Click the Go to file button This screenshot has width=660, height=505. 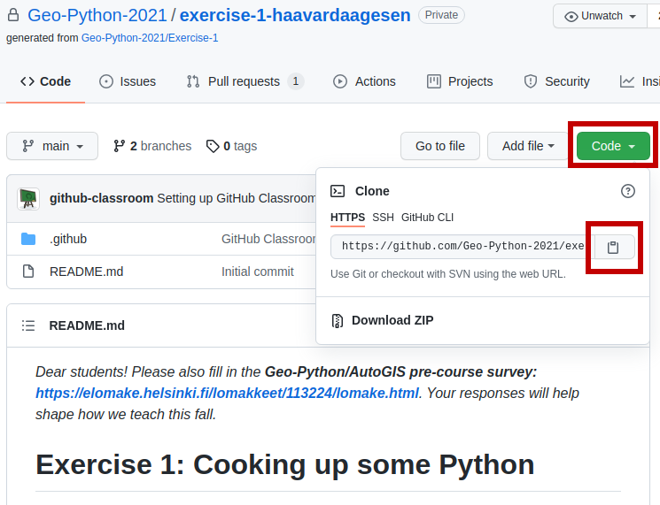440,146
